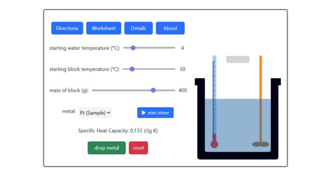
Task: Open the About section
Action: click(170, 28)
